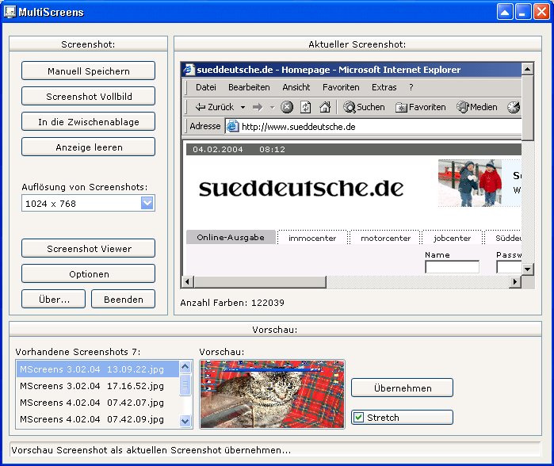Click the Suchen search icon
This screenshot has height=466, width=554.
349,107
